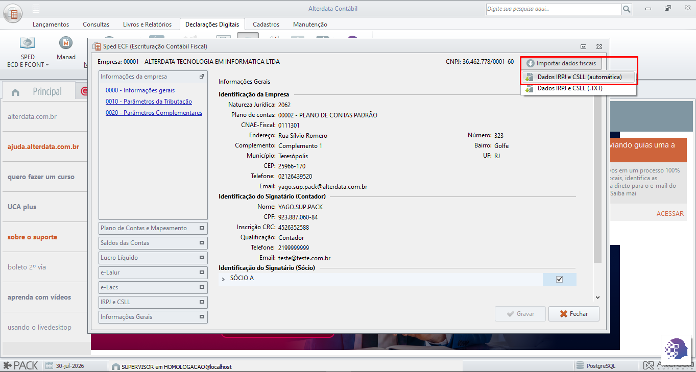
Task: Expand the Saldos das Contas section
Action: pyautogui.click(x=153, y=243)
